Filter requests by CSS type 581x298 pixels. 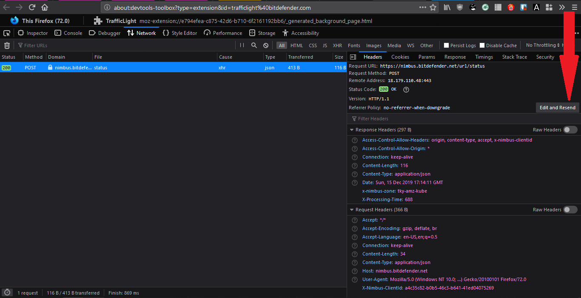point(313,45)
